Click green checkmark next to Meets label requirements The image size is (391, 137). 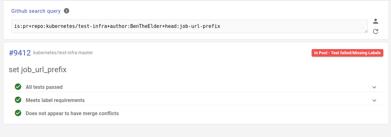[18, 100]
